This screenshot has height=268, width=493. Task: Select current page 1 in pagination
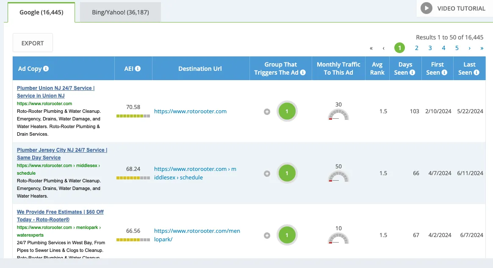(400, 48)
